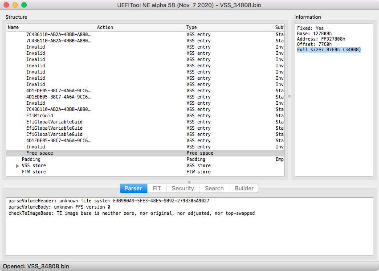Open the Builder tab
The height and width of the screenshot is (271, 379).
click(244, 188)
